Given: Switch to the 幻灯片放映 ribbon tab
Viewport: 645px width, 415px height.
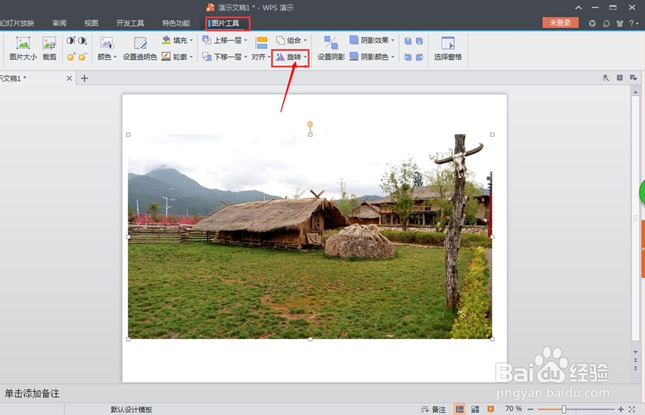Looking at the screenshot, I should [17, 23].
